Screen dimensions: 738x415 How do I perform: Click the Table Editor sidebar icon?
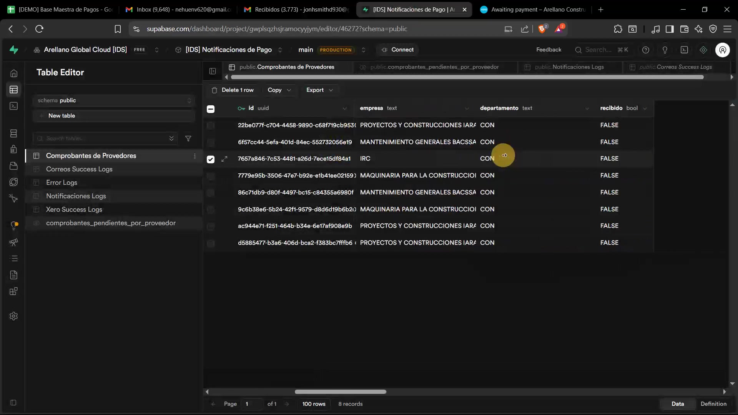13,90
